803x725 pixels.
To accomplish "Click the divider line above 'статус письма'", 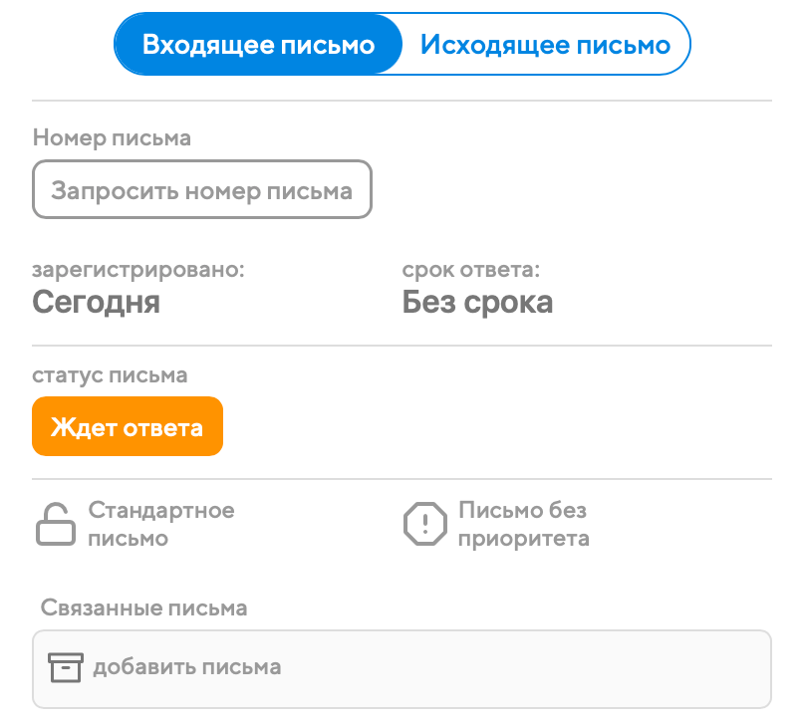I will click(401, 346).
